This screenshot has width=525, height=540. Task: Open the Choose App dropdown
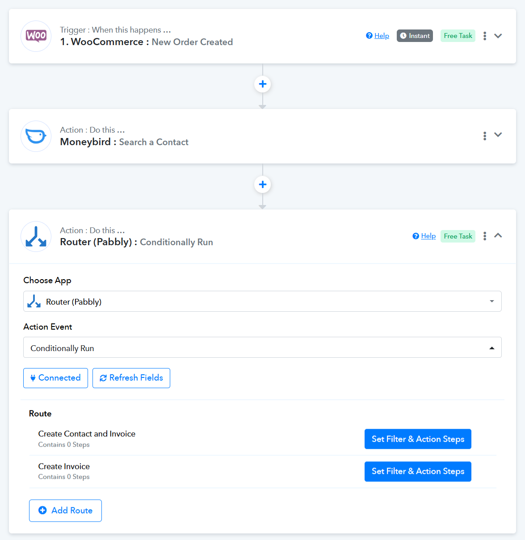click(262, 301)
